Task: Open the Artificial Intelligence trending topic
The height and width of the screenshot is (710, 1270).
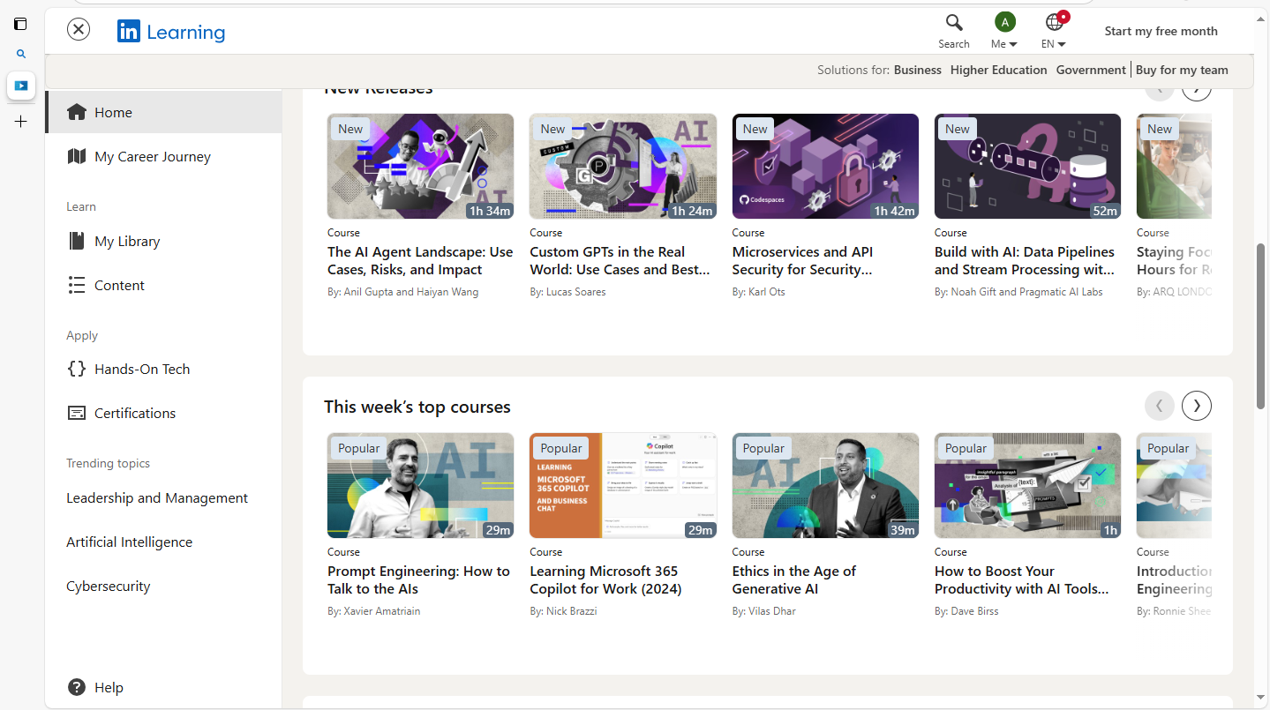Action: (129, 542)
